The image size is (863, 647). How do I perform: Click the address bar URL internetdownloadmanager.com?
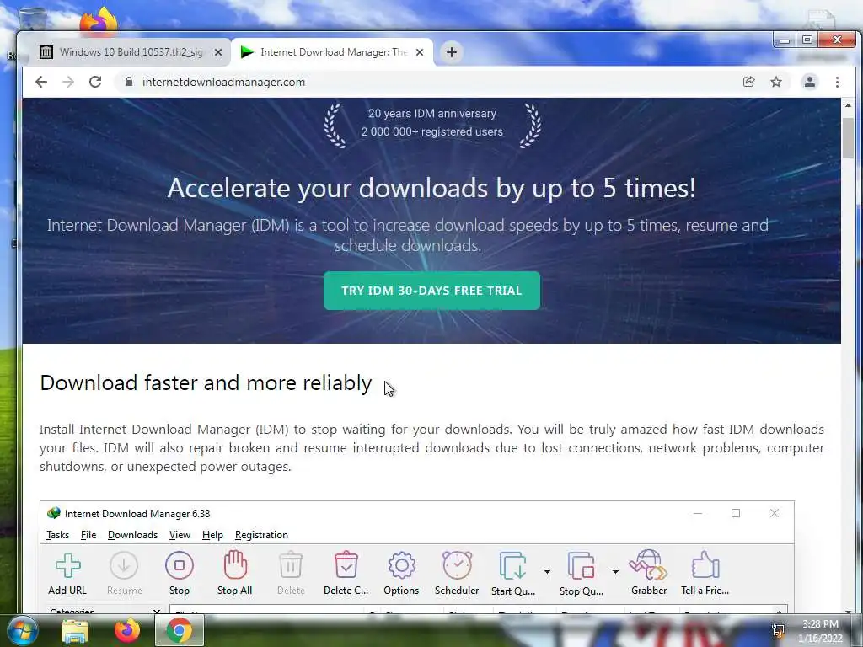pos(223,82)
